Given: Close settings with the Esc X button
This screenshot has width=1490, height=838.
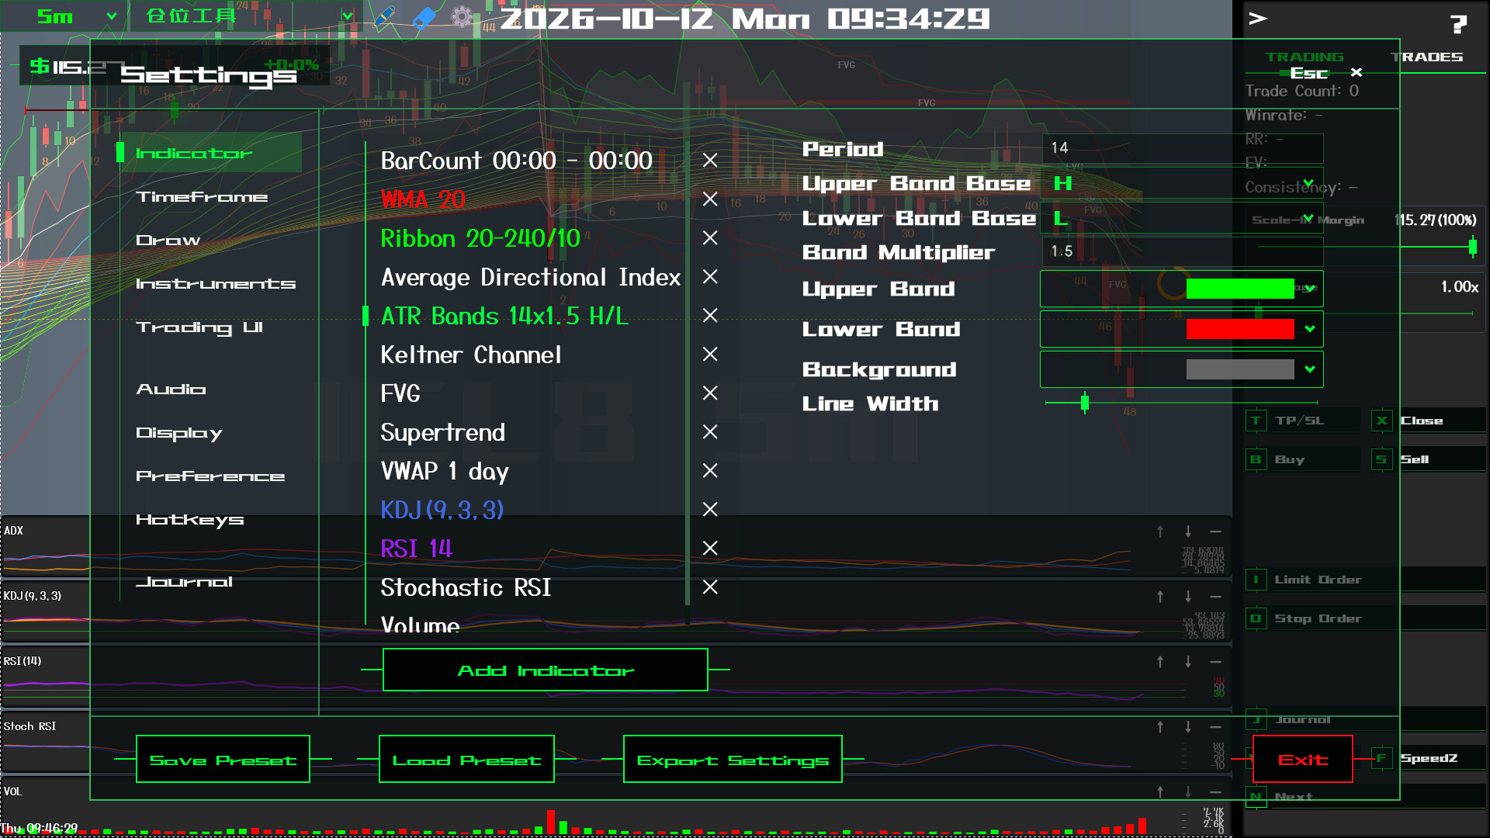Looking at the screenshot, I should tap(1357, 72).
